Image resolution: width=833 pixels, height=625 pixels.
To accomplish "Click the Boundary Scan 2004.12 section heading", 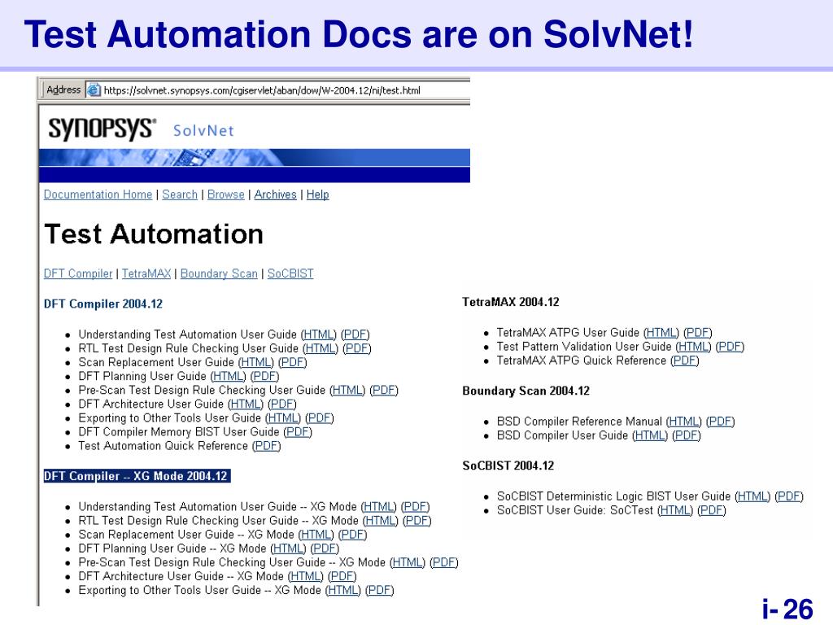I will [526, 391].
